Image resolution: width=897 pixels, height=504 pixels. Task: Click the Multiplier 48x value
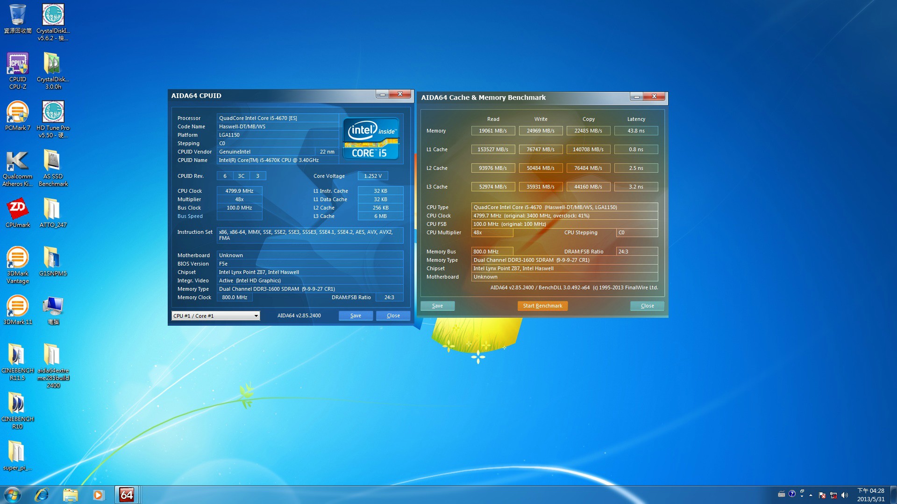[239, 200]
